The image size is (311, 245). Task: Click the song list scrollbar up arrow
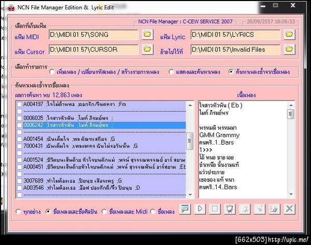pyautogui.click(x=190, y=105)
